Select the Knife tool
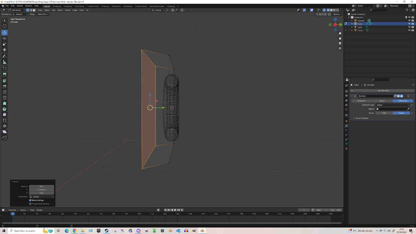 (5, 97)
